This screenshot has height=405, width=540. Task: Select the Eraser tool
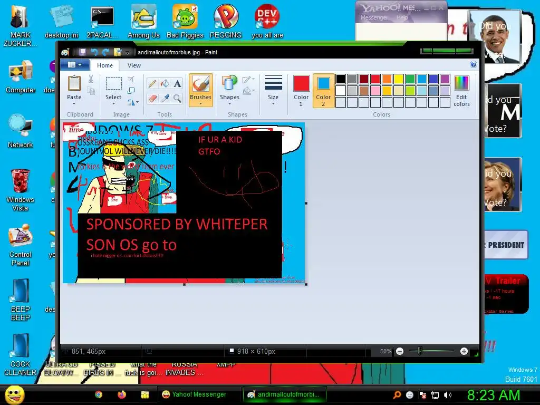(x=152, y=99)
